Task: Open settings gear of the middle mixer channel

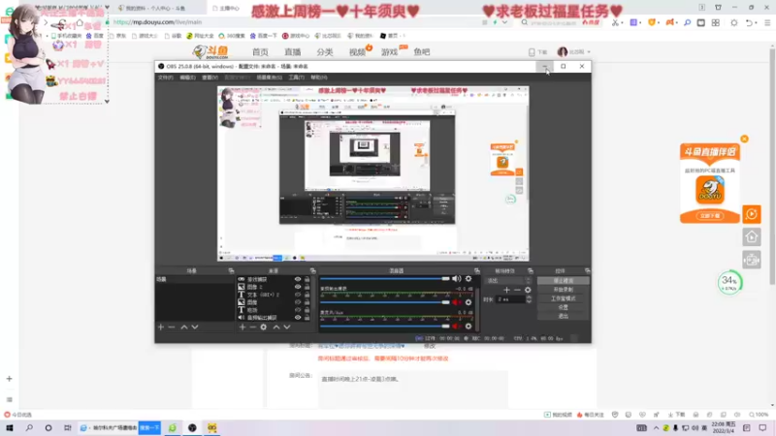Action: [x=469, y=302]
